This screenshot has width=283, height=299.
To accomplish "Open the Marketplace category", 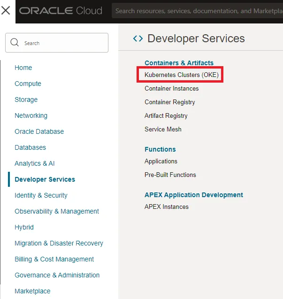I will [32, 291].
